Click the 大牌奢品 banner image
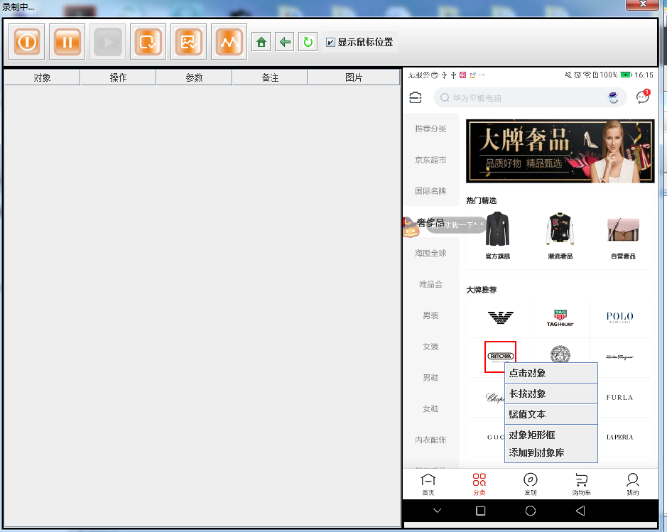Screen dimensions: 667x532 click(560, 151)
